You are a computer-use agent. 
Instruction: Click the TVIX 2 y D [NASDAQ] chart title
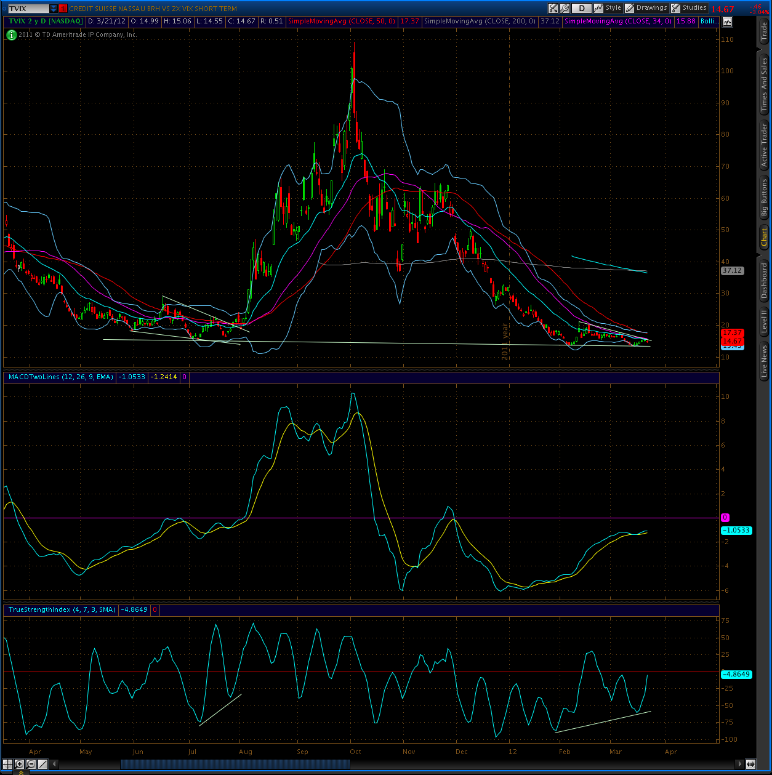coord(44,22)
